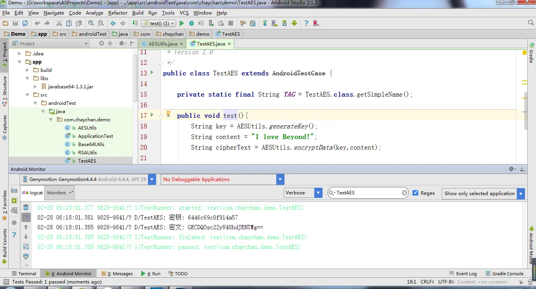Click Android Monitor settings gear icon
Screen dimensions: 536x289
pos(512,169)
